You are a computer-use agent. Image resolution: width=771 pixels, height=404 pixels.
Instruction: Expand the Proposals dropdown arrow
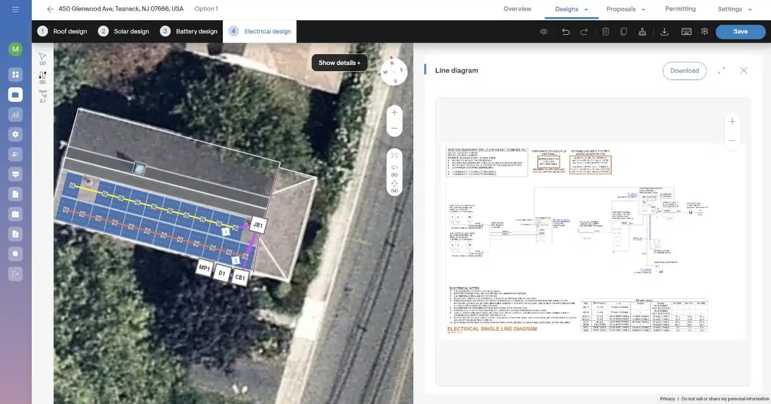click(643, 9)
